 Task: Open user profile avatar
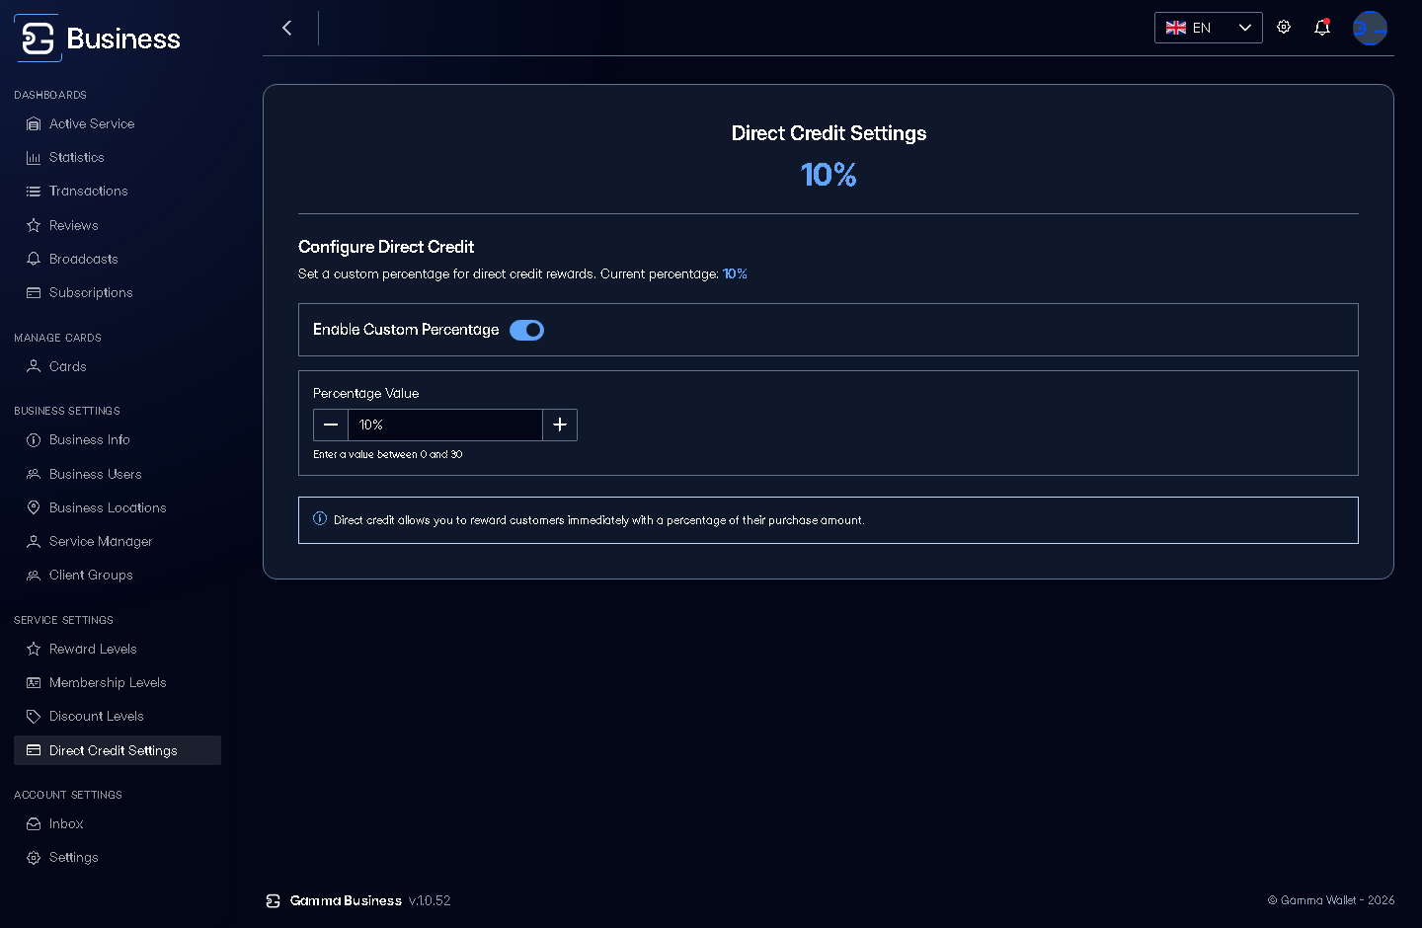1370,28
